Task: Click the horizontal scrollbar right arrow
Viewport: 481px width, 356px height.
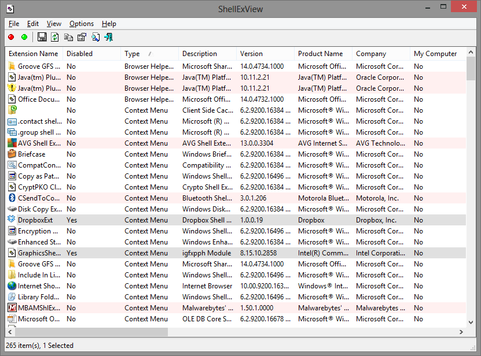Action: 461,332
